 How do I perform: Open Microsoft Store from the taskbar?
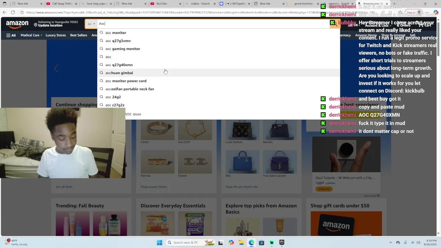[261, 242]
